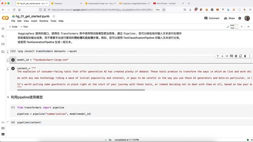Run the model_id code cell
The image size is (253, 142).
pyautogui.click(x=13, y=60)
